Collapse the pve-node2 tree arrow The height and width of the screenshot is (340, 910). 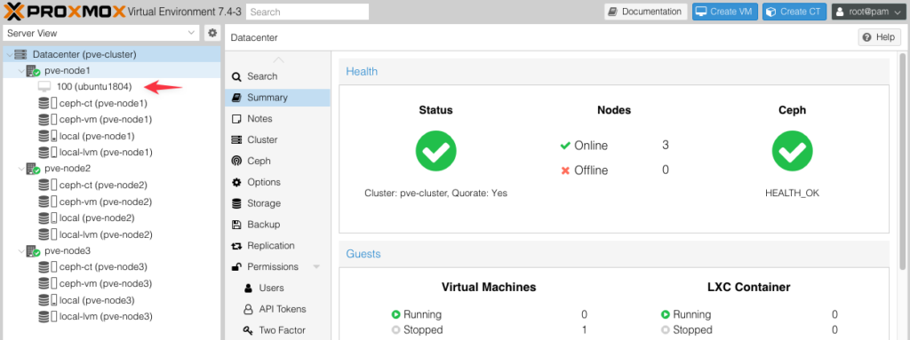tap(21, 169)
